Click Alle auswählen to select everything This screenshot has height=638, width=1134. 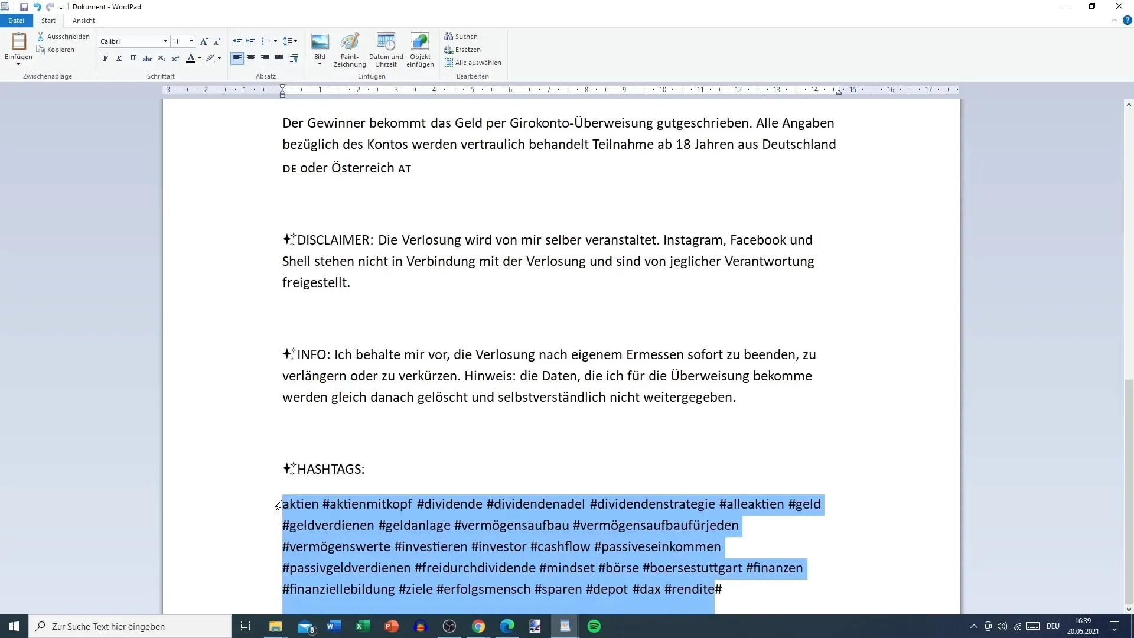tap(473, 63)
